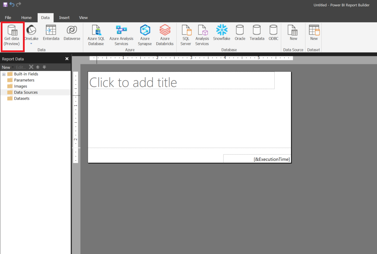
Task: Open the File menu
Action: tap(8, 18)
